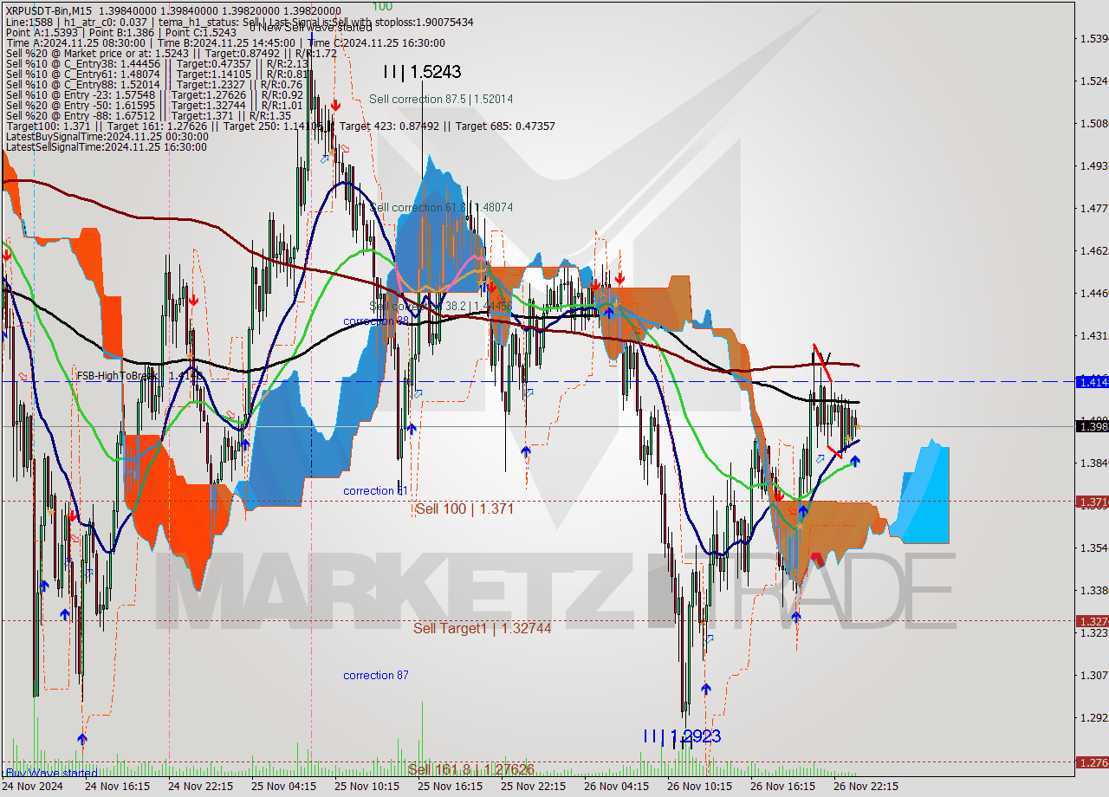Screen dimensions: 1109x797
Task: Click the LatestBuySignalTime line
Action: coord(107,136)
